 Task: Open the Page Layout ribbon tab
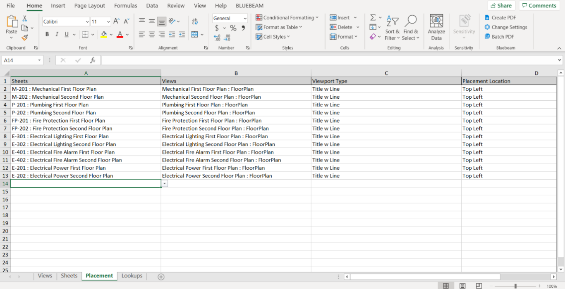(90, 6)
